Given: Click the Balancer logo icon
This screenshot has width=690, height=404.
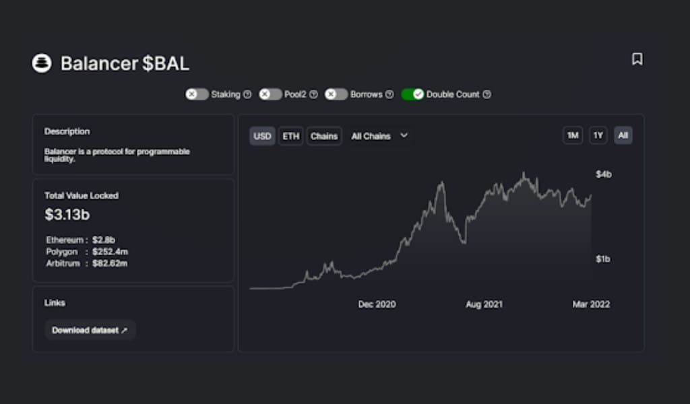Looking at the screenshot, I should tap(42, 63).
